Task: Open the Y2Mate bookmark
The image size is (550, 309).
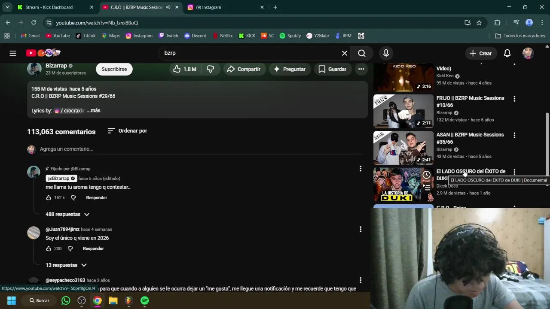Action: [x=318, y=36]
